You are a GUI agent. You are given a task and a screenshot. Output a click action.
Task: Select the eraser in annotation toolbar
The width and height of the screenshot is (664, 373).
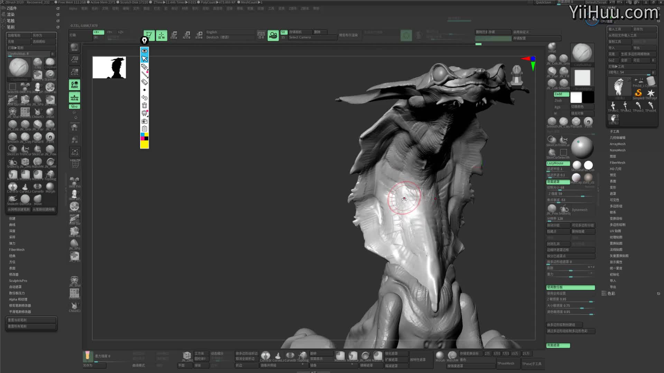(x=145, y=82)
